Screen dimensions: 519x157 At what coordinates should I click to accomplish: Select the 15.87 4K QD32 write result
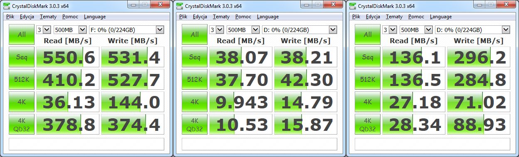coord(306,124)
